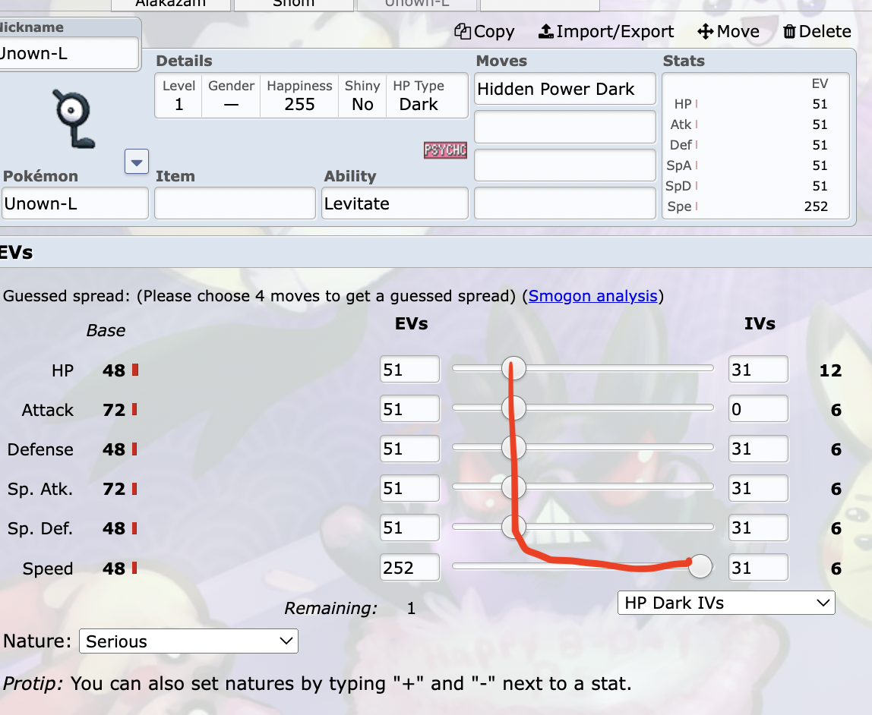The height and width of the screenshot is (715, 872).
Task: Click the Pokémon name field
Action: (74, 203)
